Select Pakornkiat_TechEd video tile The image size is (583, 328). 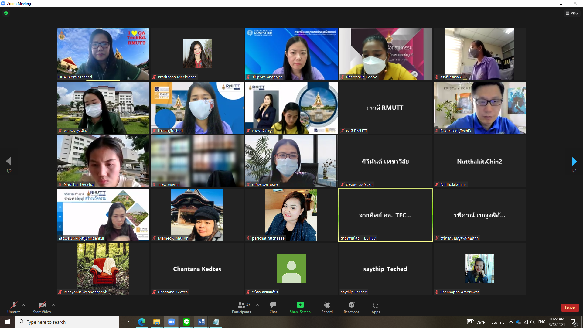pos(480,108)
